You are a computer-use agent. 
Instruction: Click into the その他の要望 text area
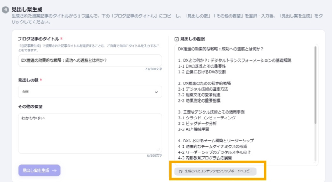89,132
